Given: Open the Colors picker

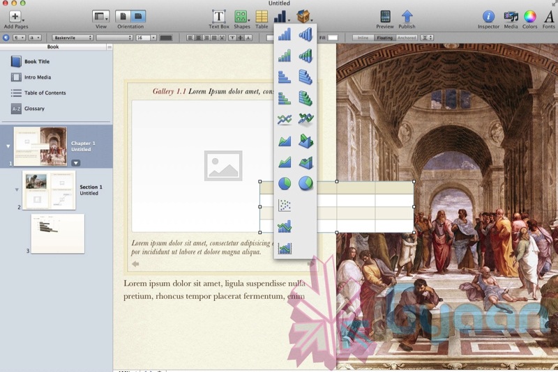Looking at the screenshot, I should pos(530,17).
